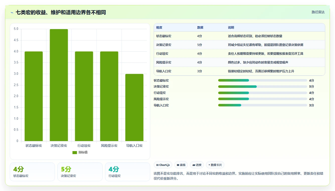Click the 5分 value after the progress bar
335x191 pixels.
311,87
